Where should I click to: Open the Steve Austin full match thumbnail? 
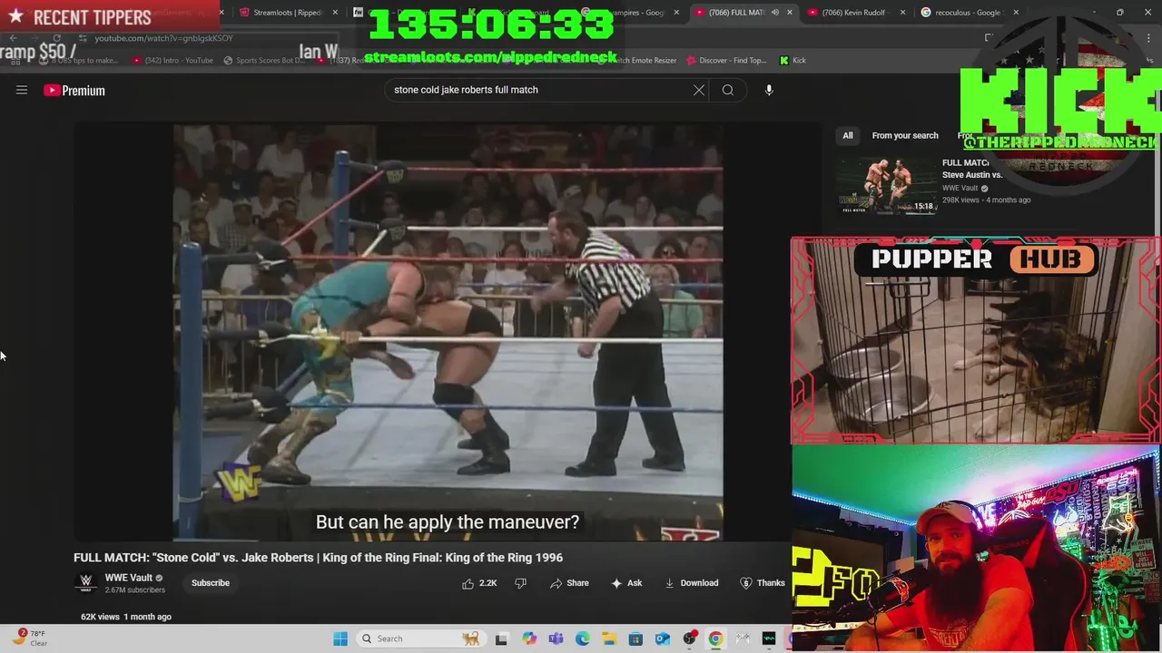click(887, 185)
